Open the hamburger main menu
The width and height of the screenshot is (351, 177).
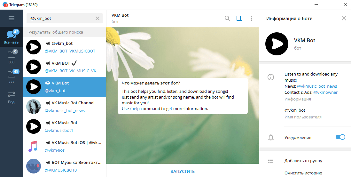pos(12,18)
